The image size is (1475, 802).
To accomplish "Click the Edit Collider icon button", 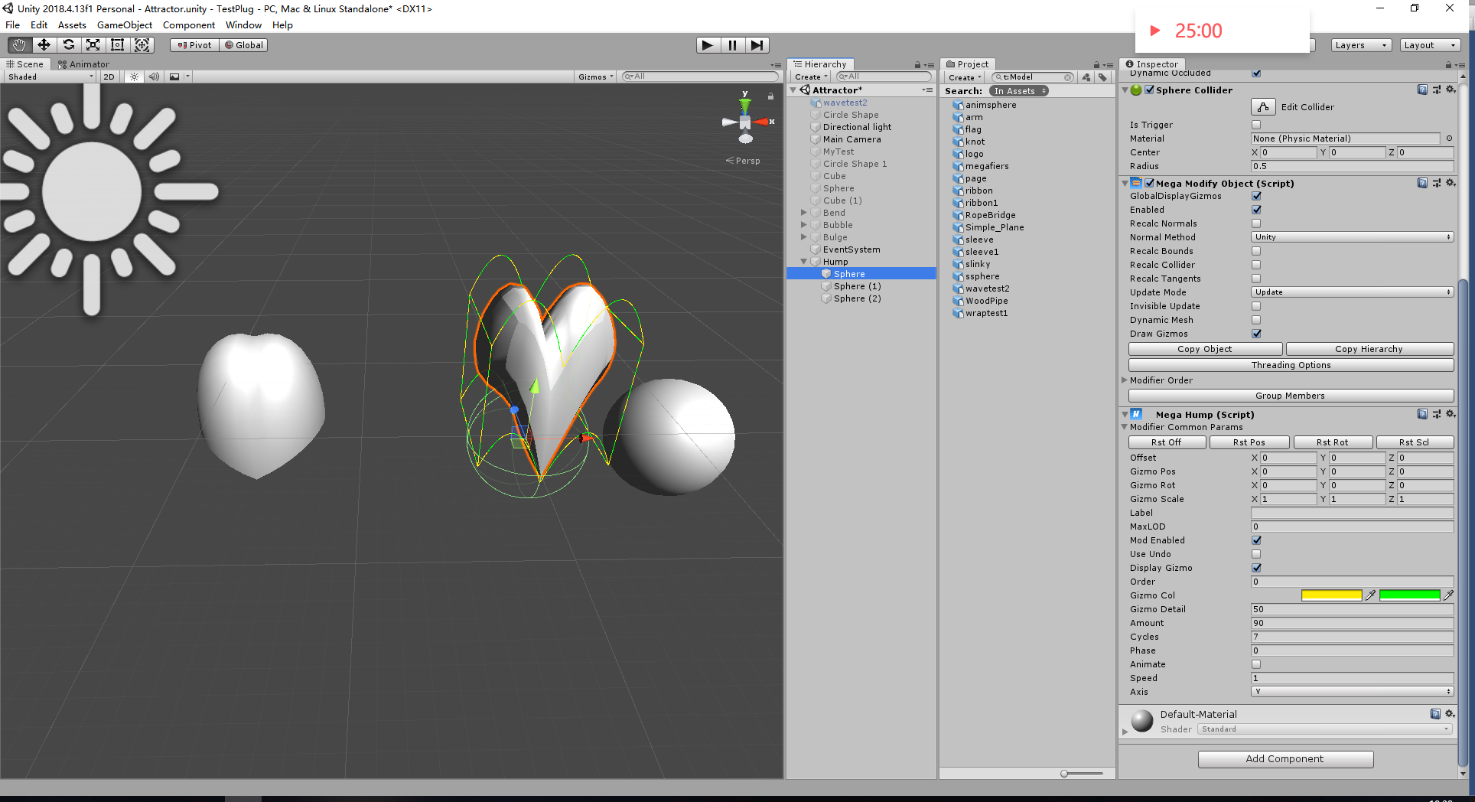I will click(x=1263, y=107).
